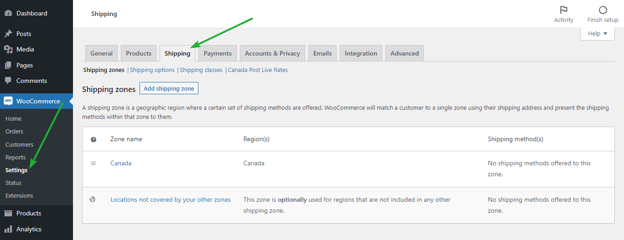Viewport: 624px width, 240px height.
Task: Click the Finish setup circle icon
Action: click(603, 10)
